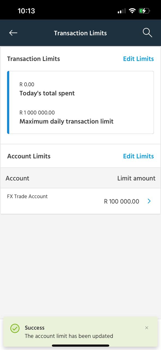Tap Today's total spent label

[47, 93]
